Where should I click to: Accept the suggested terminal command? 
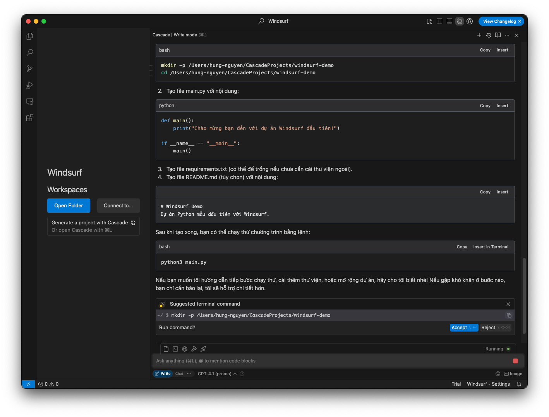464,328
